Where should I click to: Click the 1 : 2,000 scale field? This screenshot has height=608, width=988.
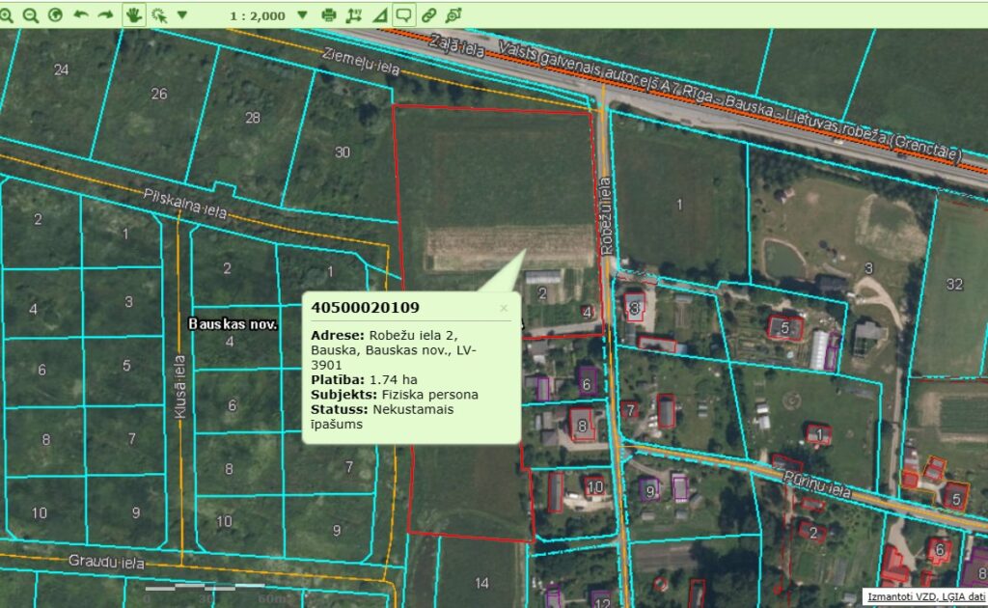[x=259, y=15]
